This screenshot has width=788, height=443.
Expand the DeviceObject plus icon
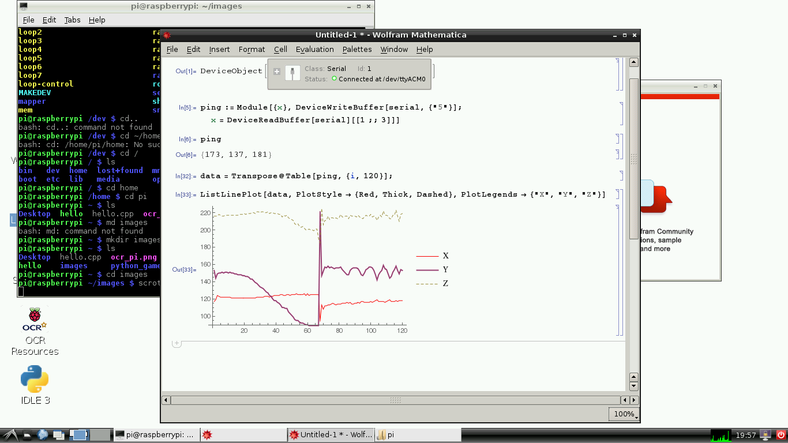277,72
